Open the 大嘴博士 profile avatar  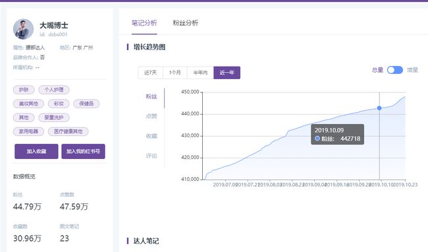pos(23,29)
